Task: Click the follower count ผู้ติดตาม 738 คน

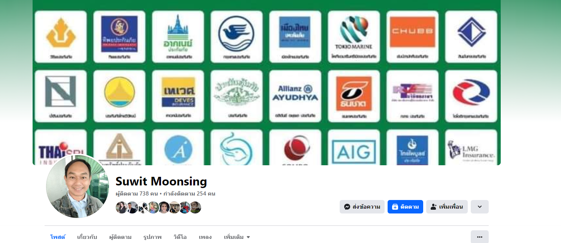Action: tap(137, 194)
